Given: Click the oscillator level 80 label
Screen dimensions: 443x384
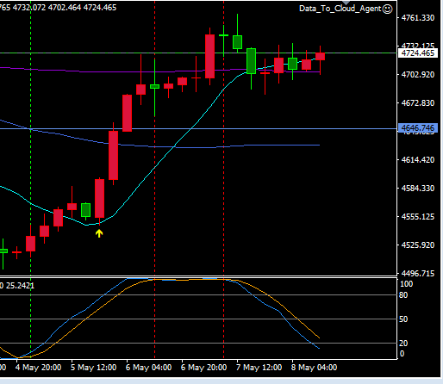Looking at the screenshot, I should tap(403, 295).
